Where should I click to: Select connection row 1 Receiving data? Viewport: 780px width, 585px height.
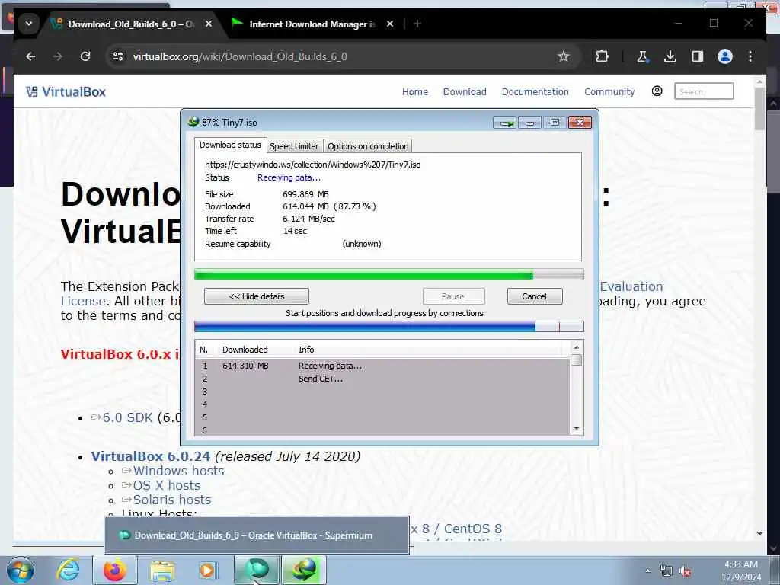pyautogui.click(x=382, y=366)
